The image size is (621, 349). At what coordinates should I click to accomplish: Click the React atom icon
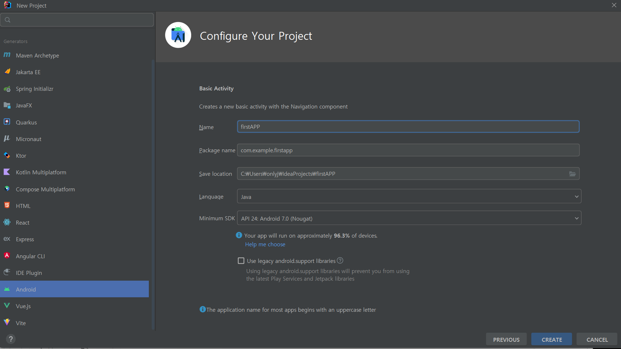(x=7, y=222)
